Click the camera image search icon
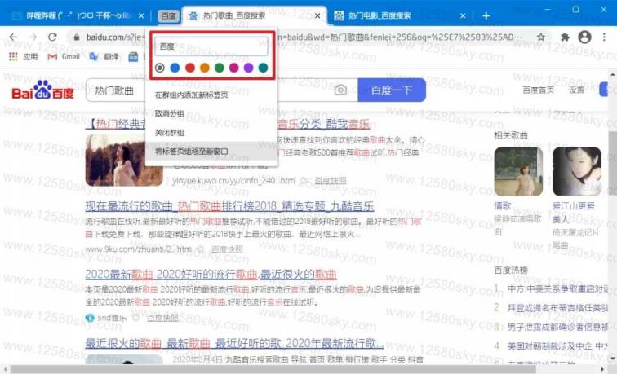617x374 pixels. [340, 90]
